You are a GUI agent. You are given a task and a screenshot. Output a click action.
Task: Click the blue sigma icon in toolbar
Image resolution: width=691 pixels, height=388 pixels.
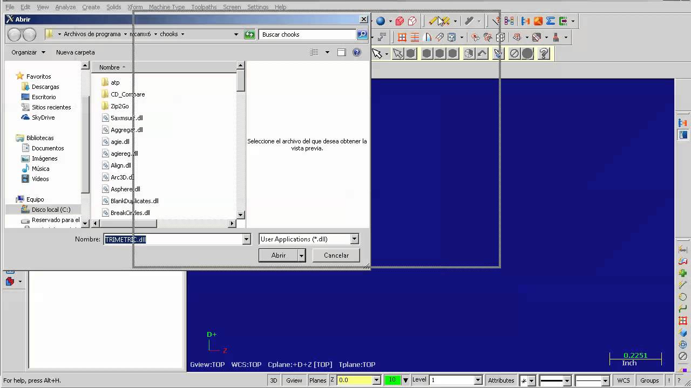551,21
